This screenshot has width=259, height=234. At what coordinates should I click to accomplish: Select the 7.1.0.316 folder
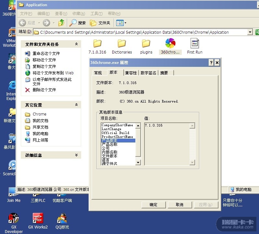pos(97,47)
